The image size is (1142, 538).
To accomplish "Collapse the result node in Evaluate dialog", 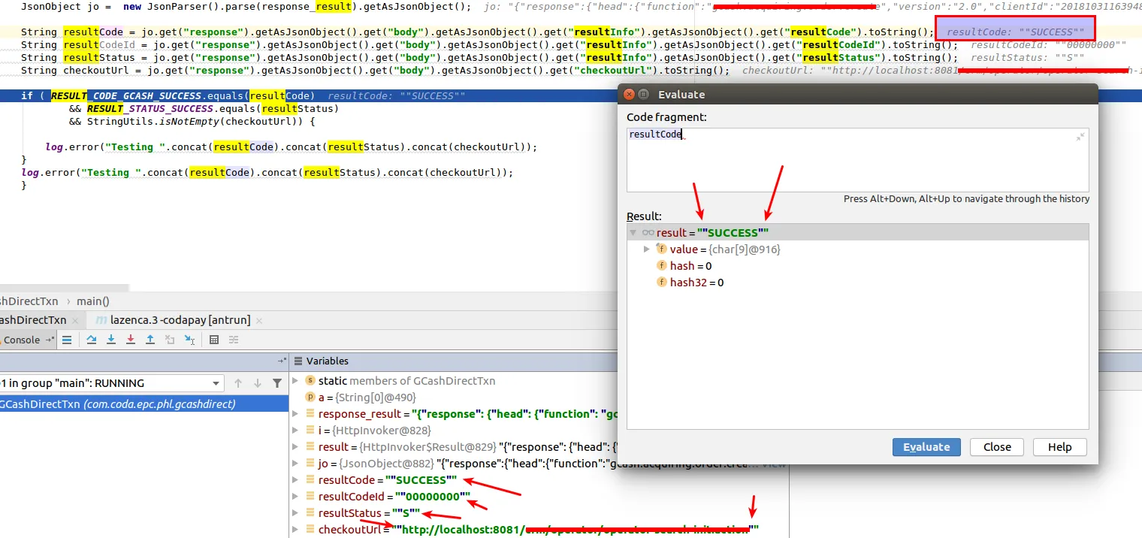I will (633, 233).
